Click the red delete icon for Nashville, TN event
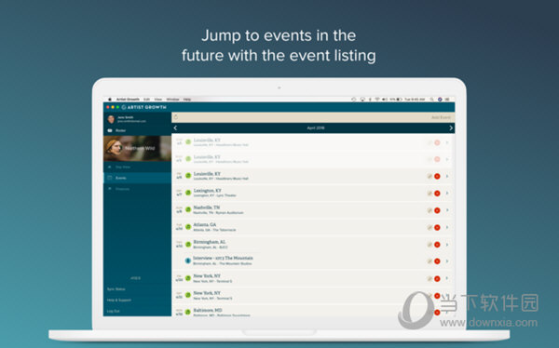 click(437, 210)
